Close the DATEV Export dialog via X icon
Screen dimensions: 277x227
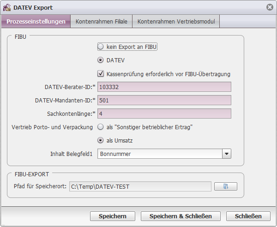coord(270,7)
